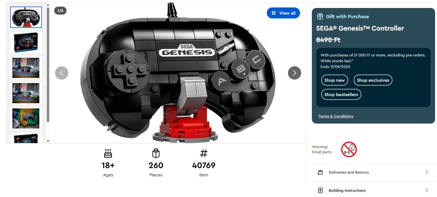This screenshot has width=437, height=197.
Task: Open Terms & Conditions link
Action: 336,116
